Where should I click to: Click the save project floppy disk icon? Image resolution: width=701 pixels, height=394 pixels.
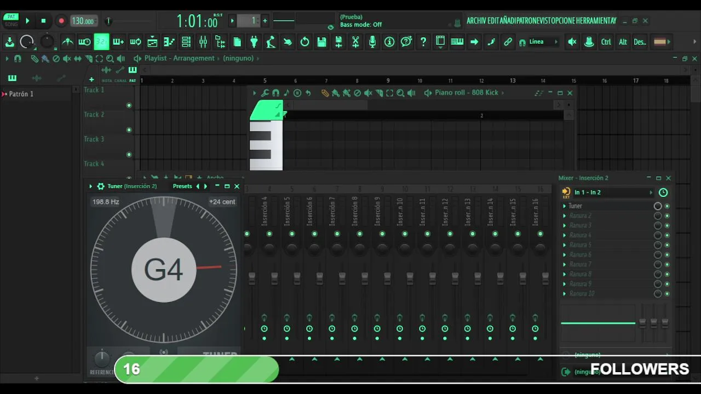321,42
